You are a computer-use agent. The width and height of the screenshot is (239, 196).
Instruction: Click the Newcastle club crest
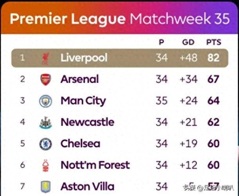pyautogui.click(x=45, y=122)
